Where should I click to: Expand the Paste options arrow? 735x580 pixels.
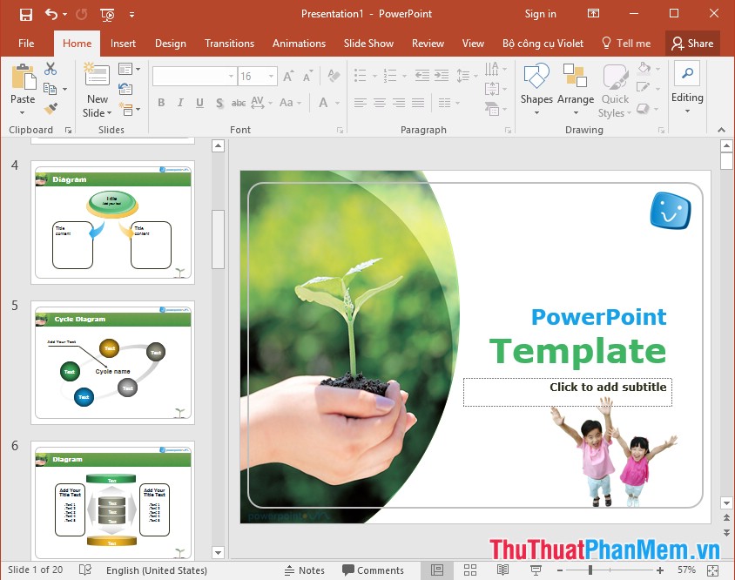22,113
